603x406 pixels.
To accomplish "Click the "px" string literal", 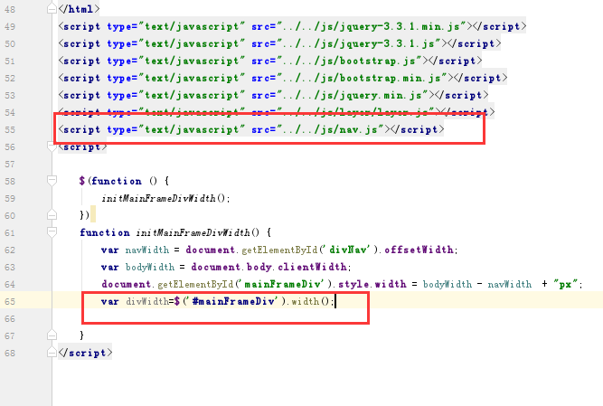I will (565, 284).
